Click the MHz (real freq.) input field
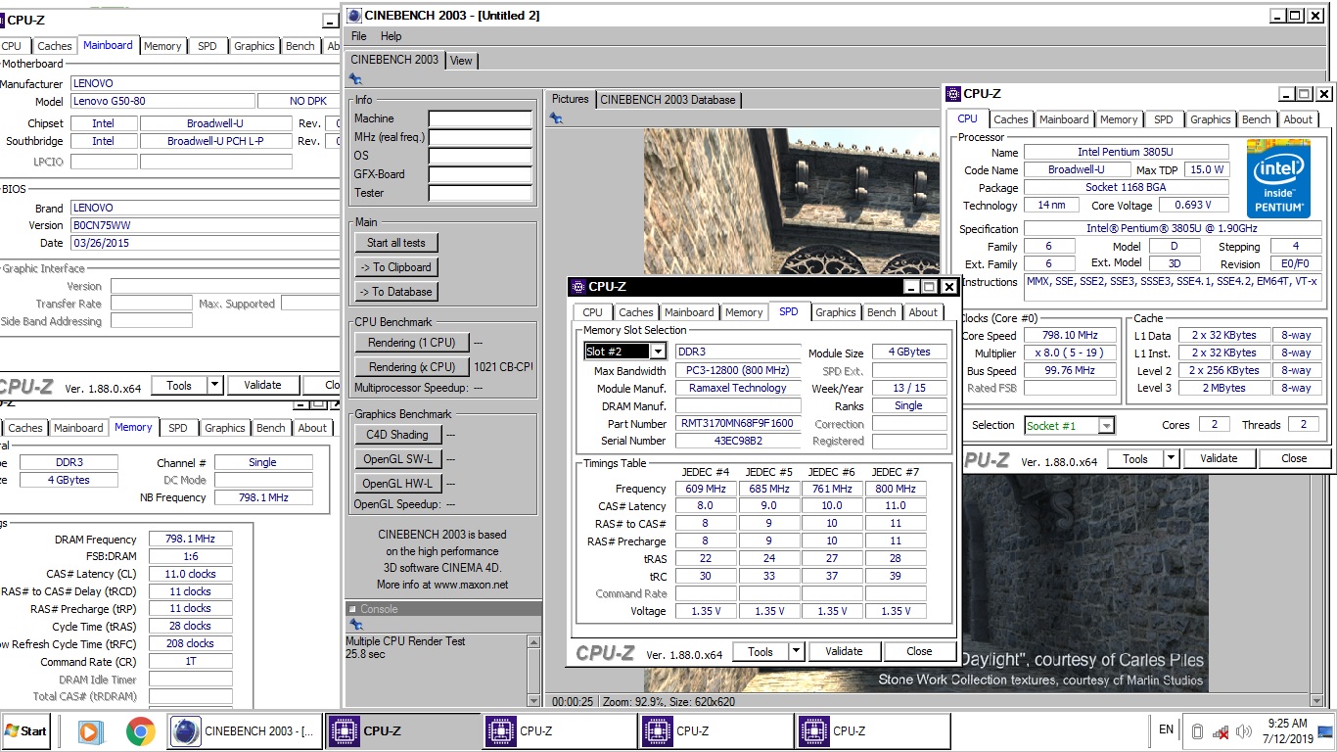 [481, 137]
